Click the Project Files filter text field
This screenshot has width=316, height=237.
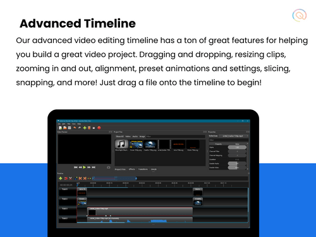[x=176, y=137]
